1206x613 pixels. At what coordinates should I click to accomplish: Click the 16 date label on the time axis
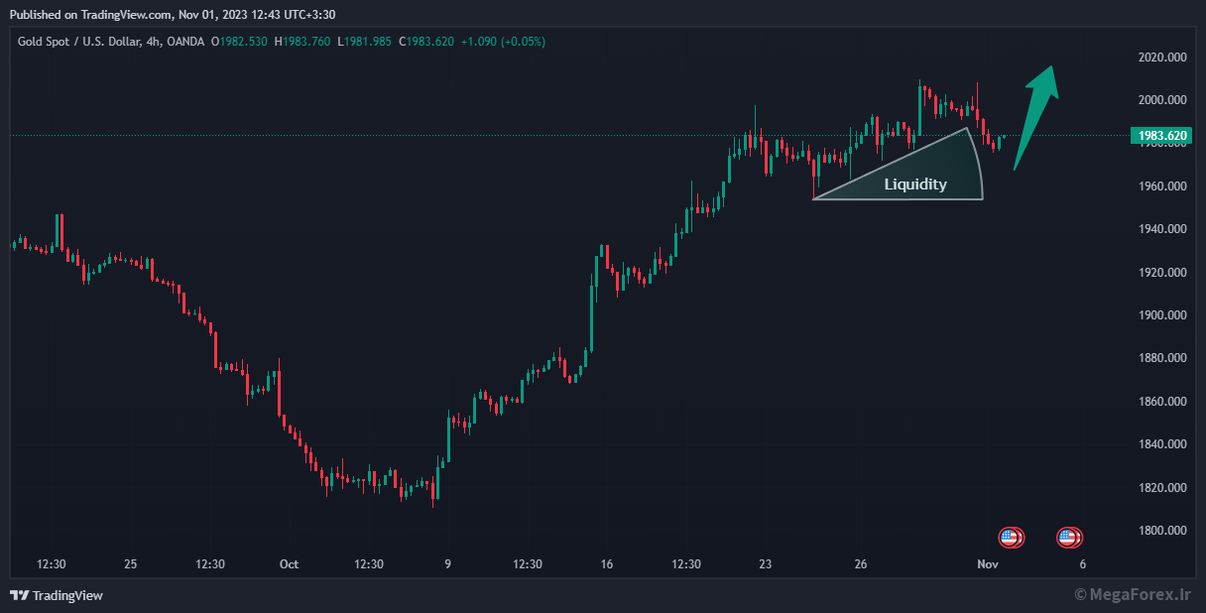607,564
